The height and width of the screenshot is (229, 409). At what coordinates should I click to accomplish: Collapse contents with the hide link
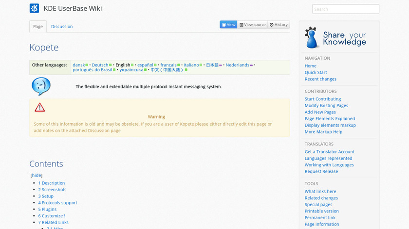[x=37, y=175]
